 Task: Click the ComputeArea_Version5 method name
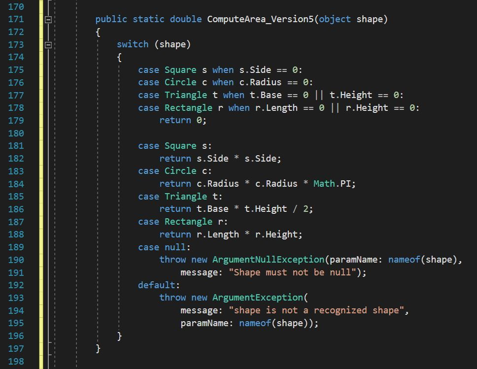(x=260, y=19)
